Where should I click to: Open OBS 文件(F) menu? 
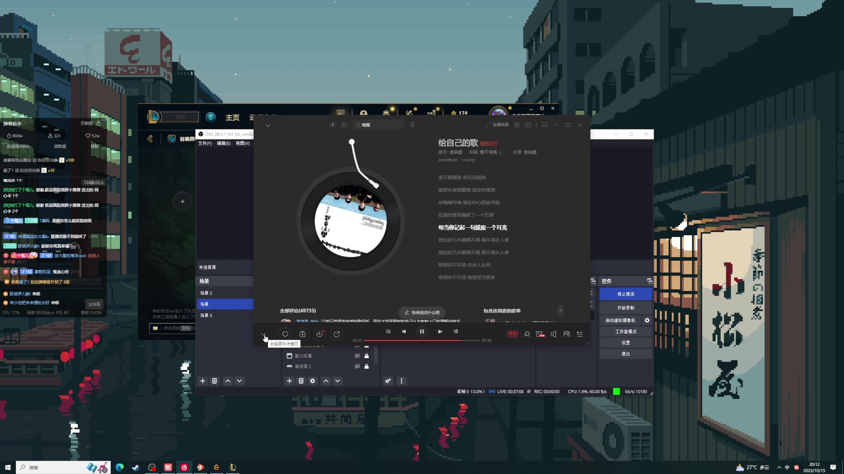(x=205, y=144)
